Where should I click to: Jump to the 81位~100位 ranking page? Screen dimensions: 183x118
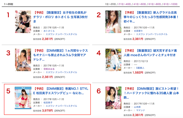point(170,4)
